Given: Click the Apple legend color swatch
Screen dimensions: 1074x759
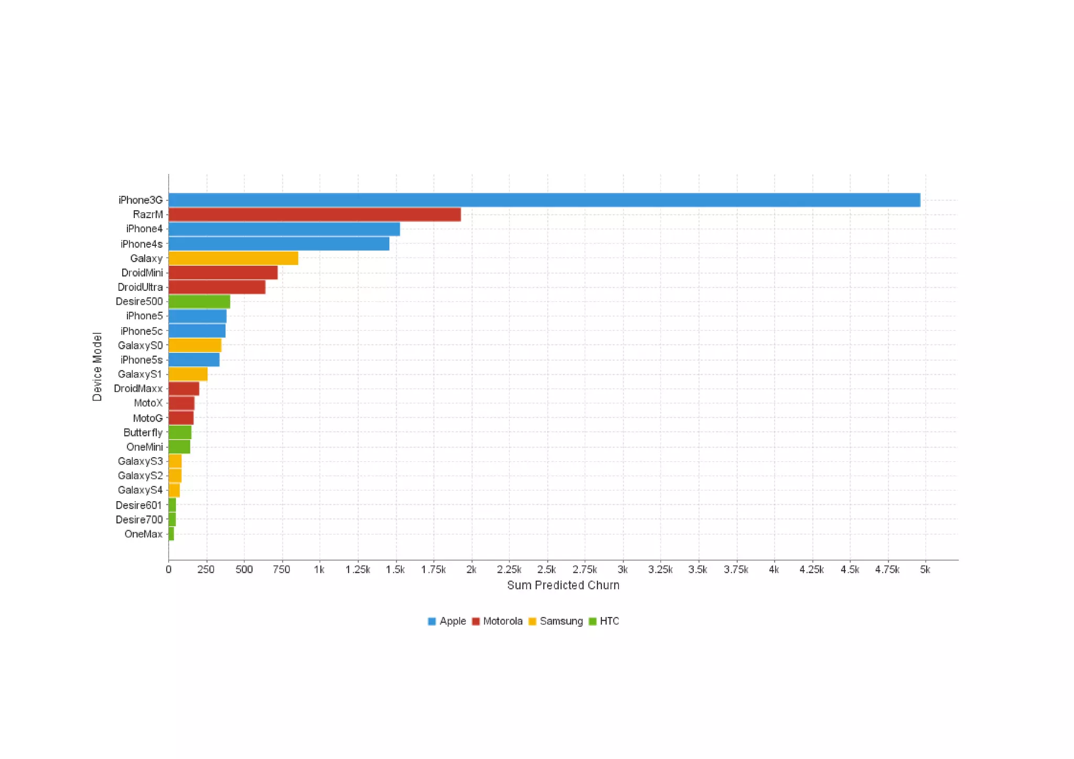Looking at the screenshot, I should (x=432, y=621).
